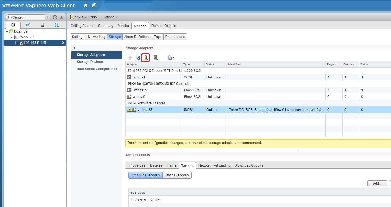Select the Dynamic Discovery toggle
391x207 pixels.
pyautogui.click(x=145, y=175)
